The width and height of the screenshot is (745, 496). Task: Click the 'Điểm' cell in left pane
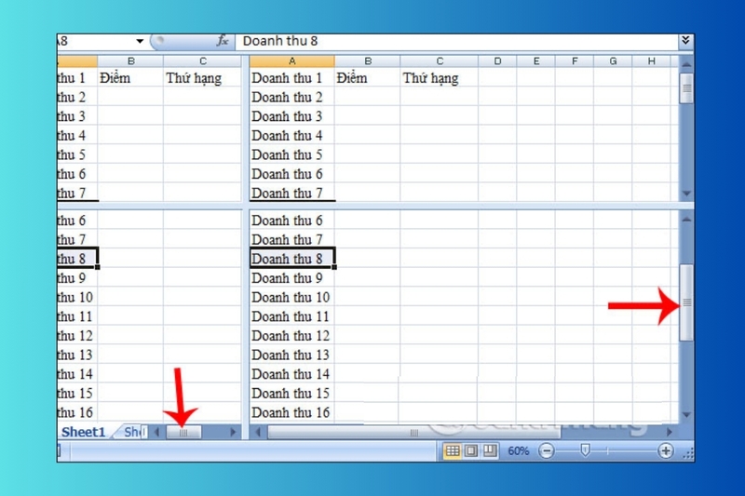130,77
